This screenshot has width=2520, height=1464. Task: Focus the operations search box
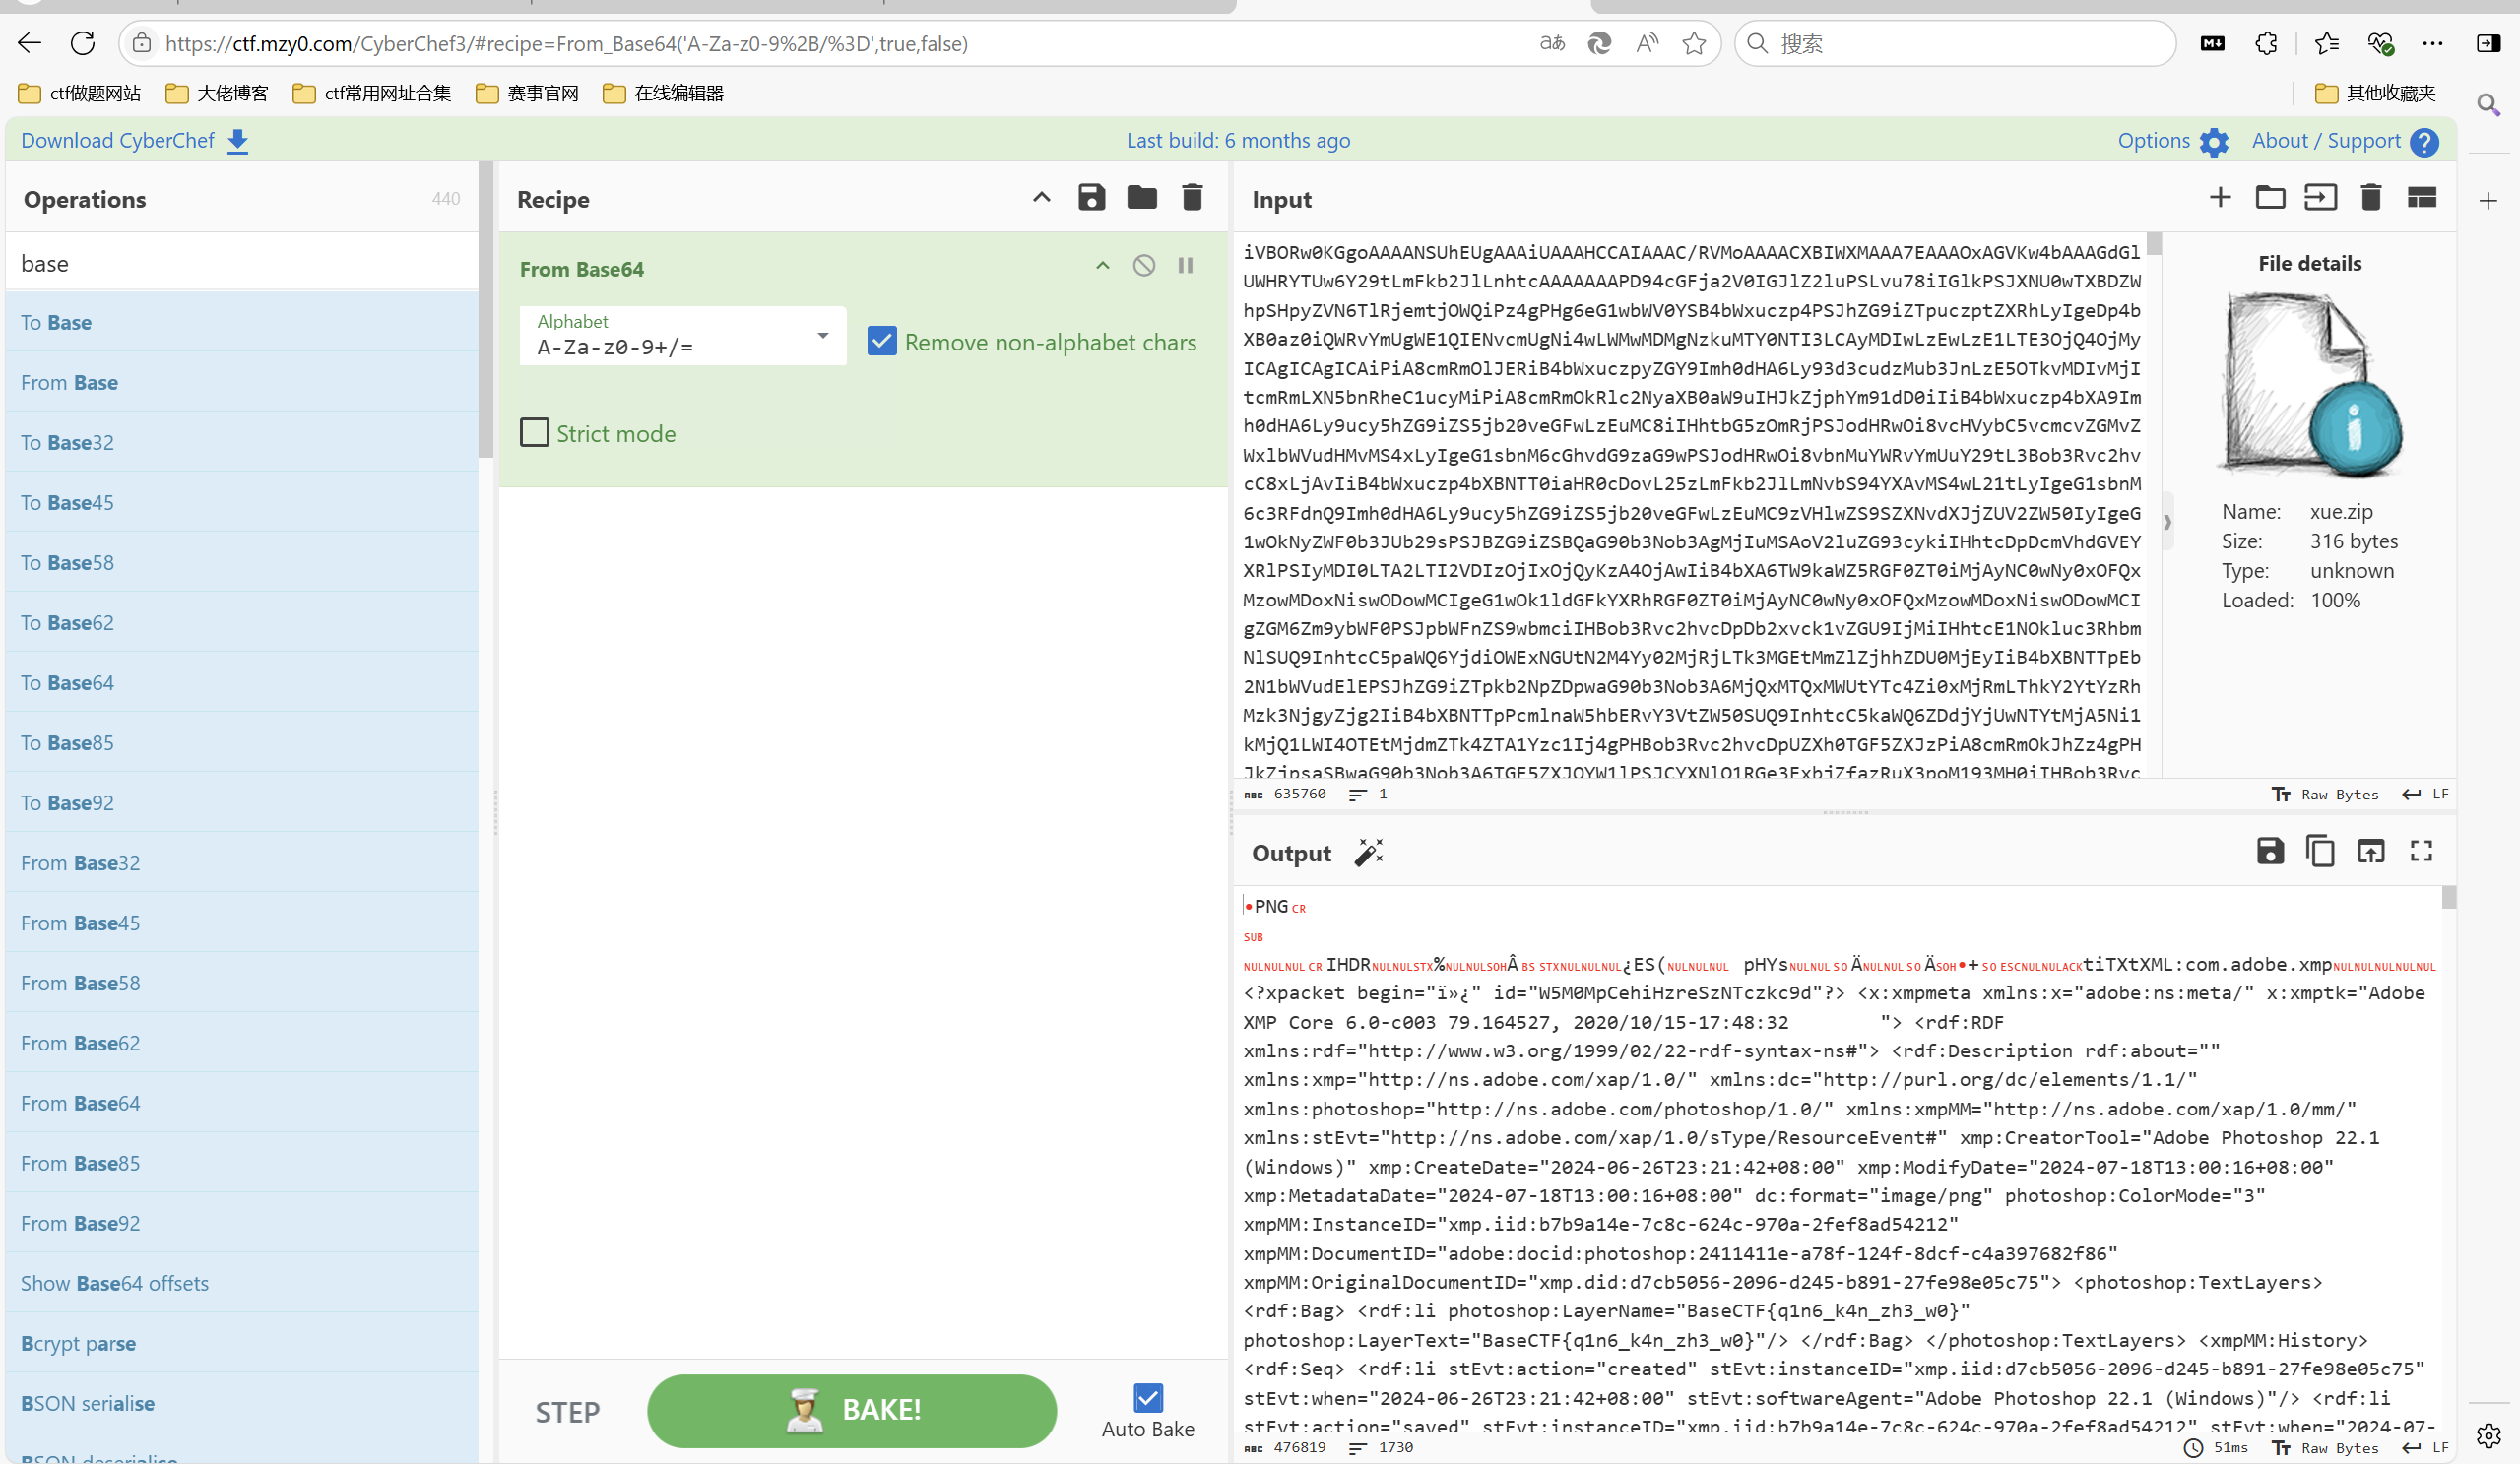click(242, 263)
